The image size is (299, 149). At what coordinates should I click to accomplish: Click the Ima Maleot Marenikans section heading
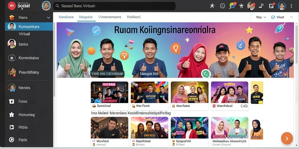click(131, 113)
